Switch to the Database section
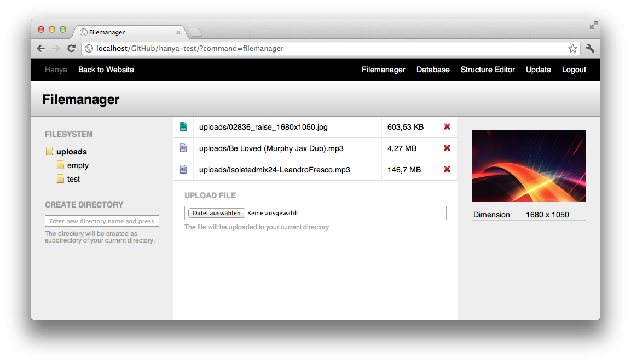631x363 pixels. coord(433,70)
